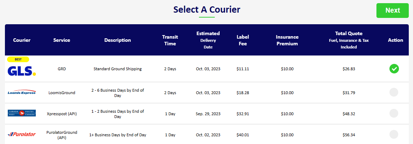Click the Purolator logo

[22, 134]
